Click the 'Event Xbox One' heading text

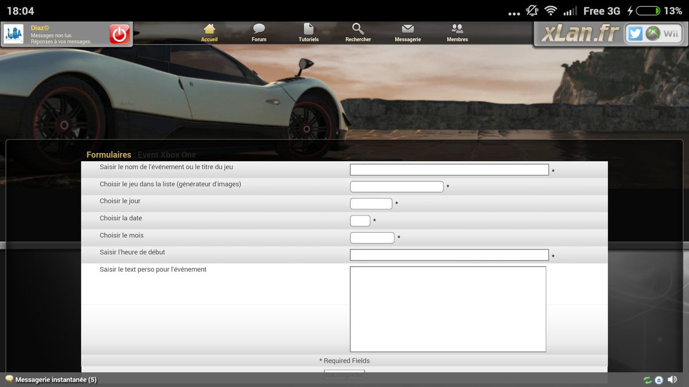tap(167, 155)
